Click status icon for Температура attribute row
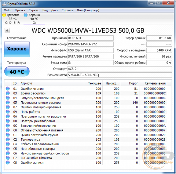This screenshot has width=176, height=174. click(8, 139)
